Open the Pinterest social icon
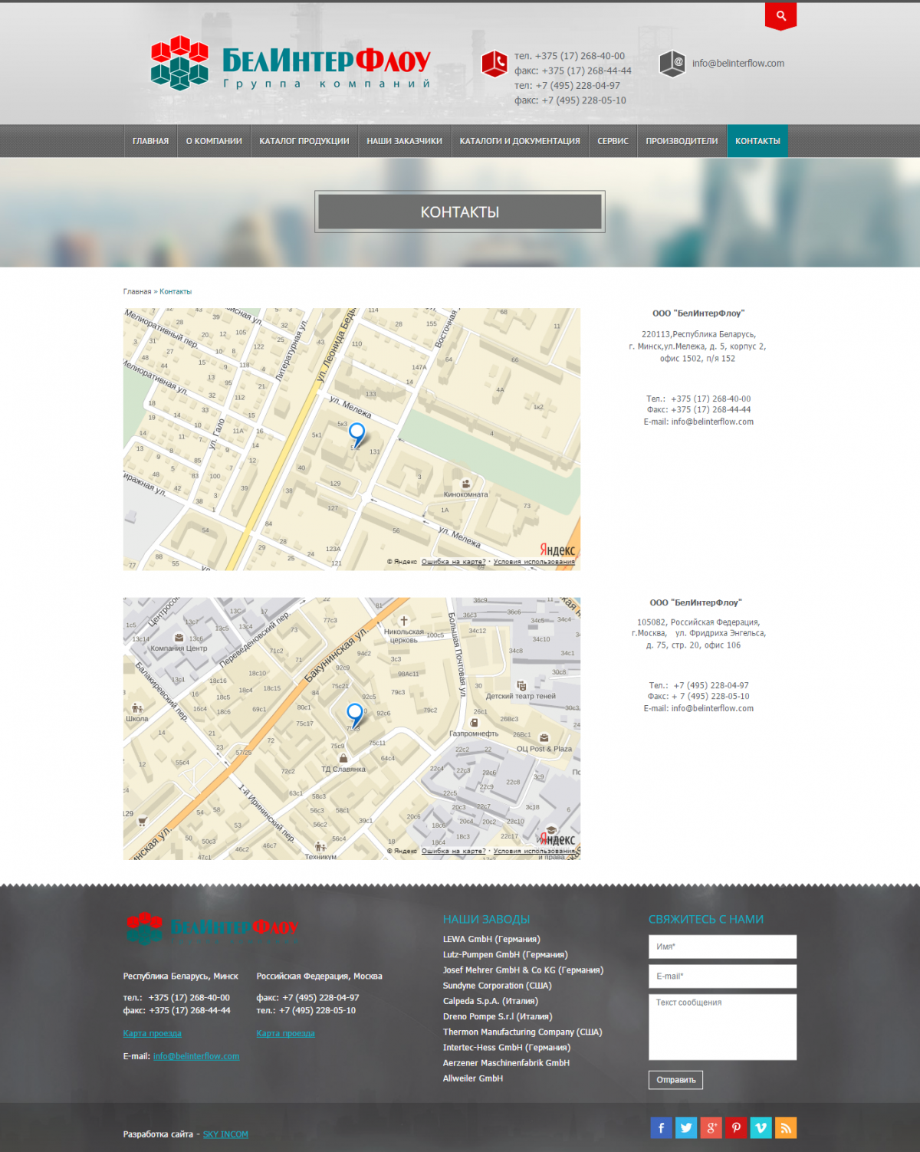This screenshot has height=1152, width=920. 736,1127
